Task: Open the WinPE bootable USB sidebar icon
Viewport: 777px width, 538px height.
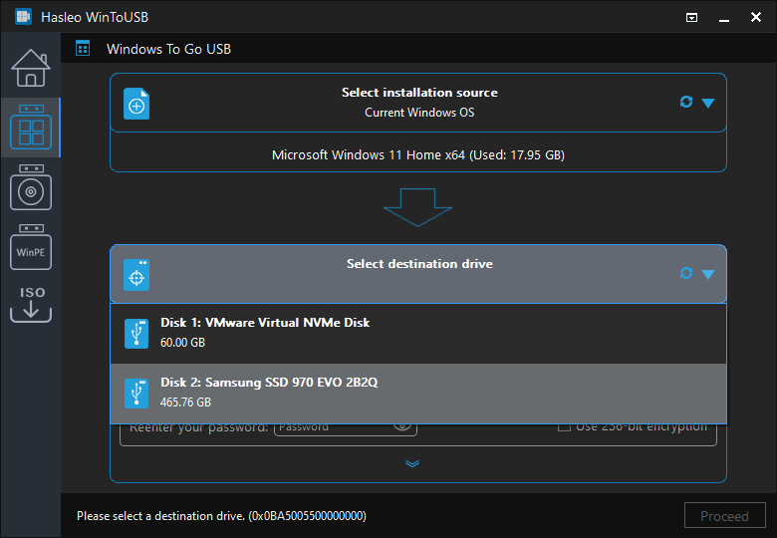Action: tap(31, 247)
